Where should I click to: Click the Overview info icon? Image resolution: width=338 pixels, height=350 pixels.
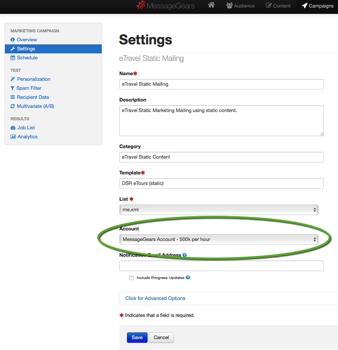12,39
